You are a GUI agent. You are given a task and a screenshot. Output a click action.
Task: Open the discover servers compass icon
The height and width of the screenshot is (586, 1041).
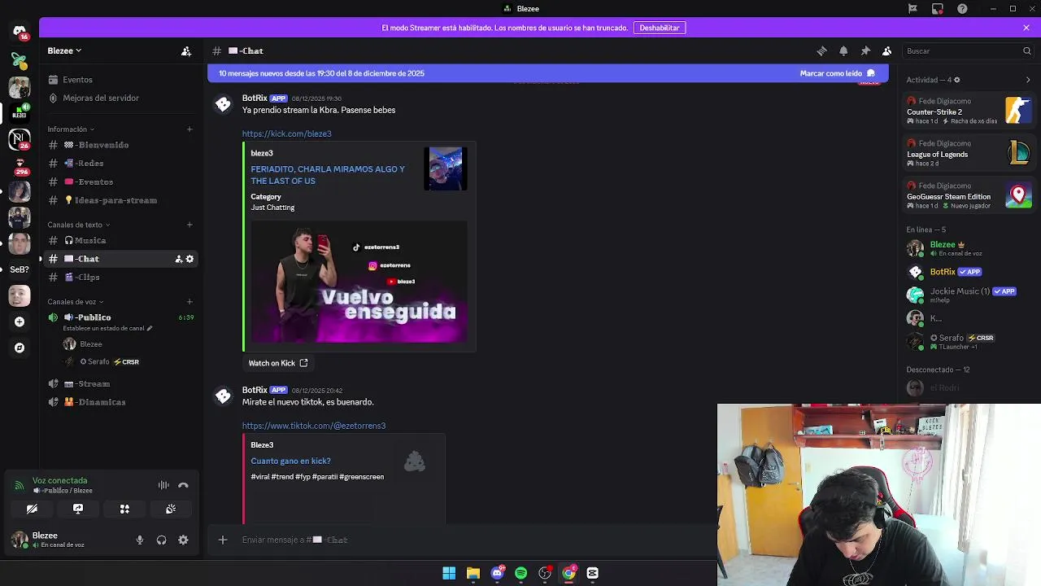tap(20, 348)
